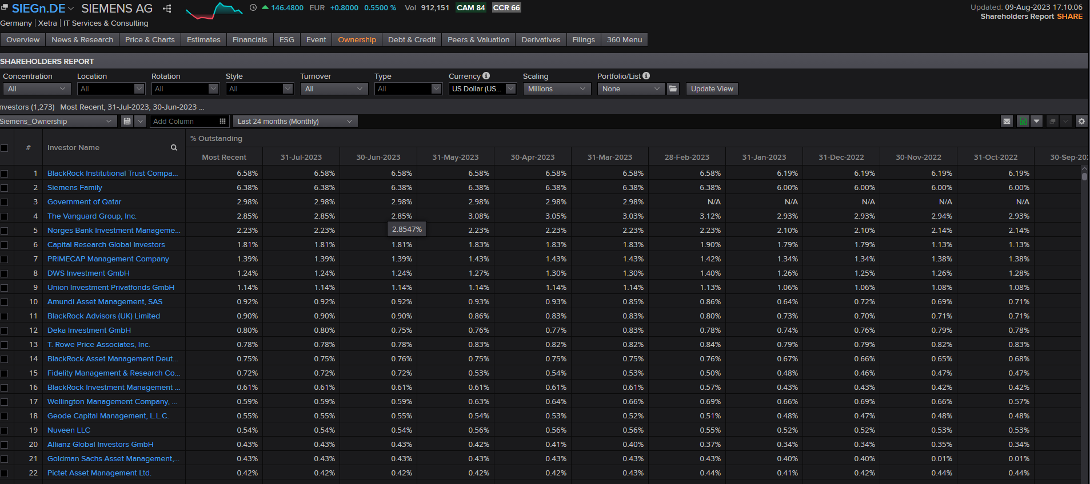Check the box for BlackRock Institutional Trust row
This screenshot has width=1090, height=484.
point(5,174)
